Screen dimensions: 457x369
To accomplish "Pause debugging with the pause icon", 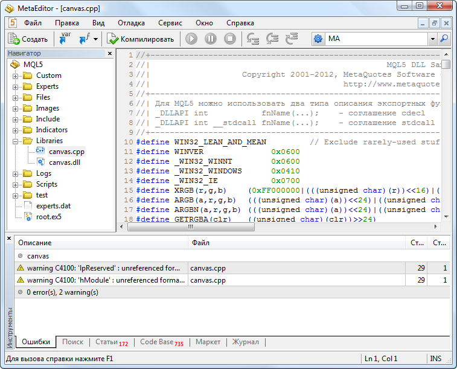I will click(x=211, y=39).
